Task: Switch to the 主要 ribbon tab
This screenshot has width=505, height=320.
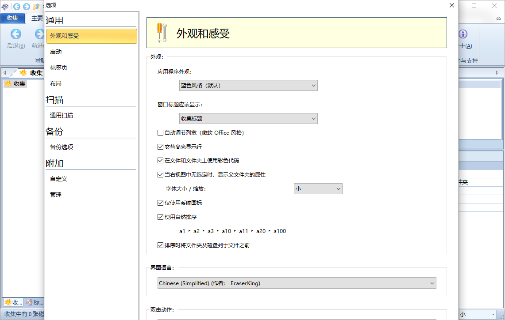Action: click(36, 18)
